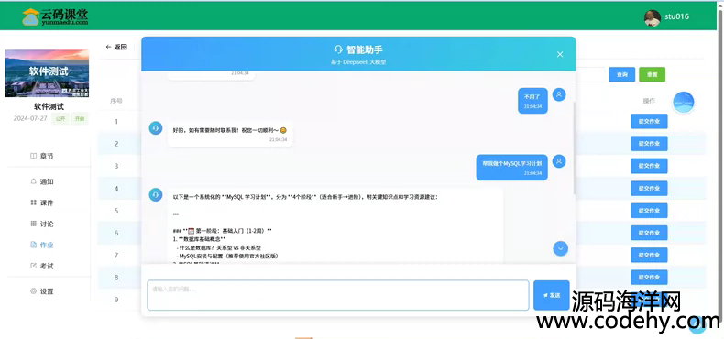Screen dimensions: 724x339
Task: Select 作业 in the sidebar
Action: [x=42, y=245]
